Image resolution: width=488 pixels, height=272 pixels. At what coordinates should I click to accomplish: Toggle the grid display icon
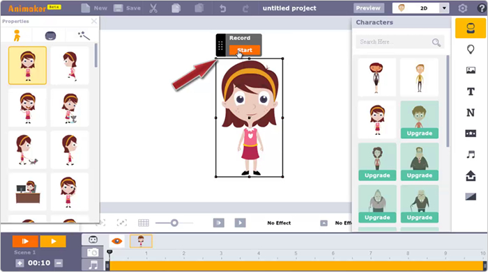144,223
